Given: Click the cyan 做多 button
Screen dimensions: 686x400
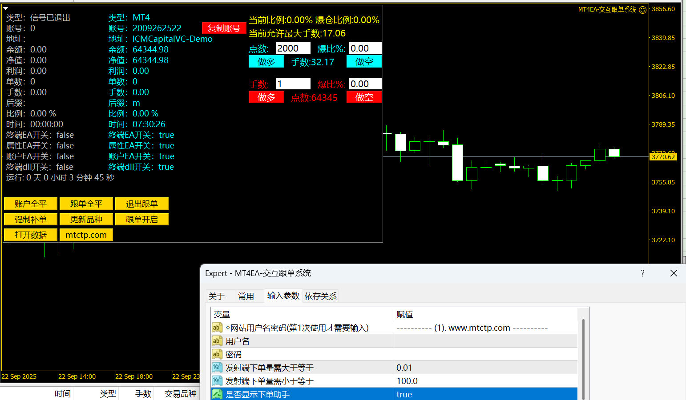Looking at the screenshot, I should click(266, 62).
